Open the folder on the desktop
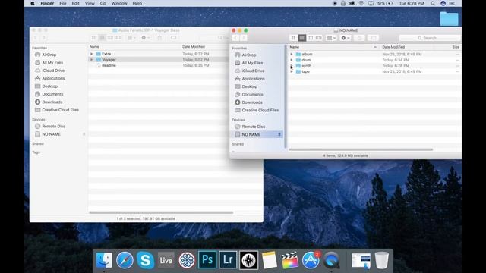 [x=449, y=19]
